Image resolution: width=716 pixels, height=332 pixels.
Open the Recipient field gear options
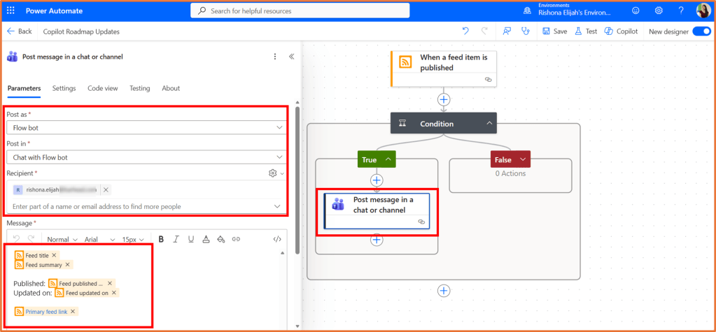point(273,173)
